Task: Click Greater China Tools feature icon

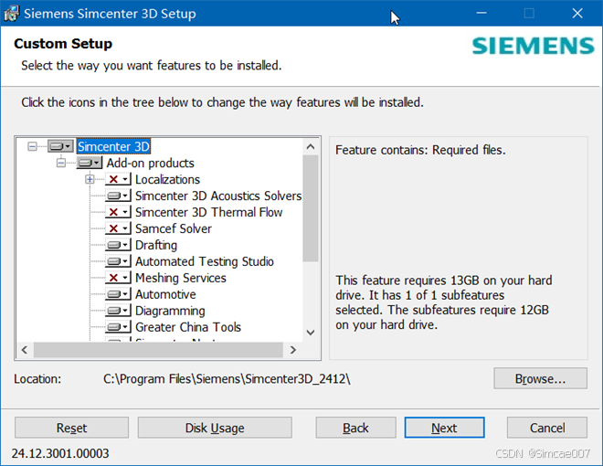Action: tap(118, 327)
